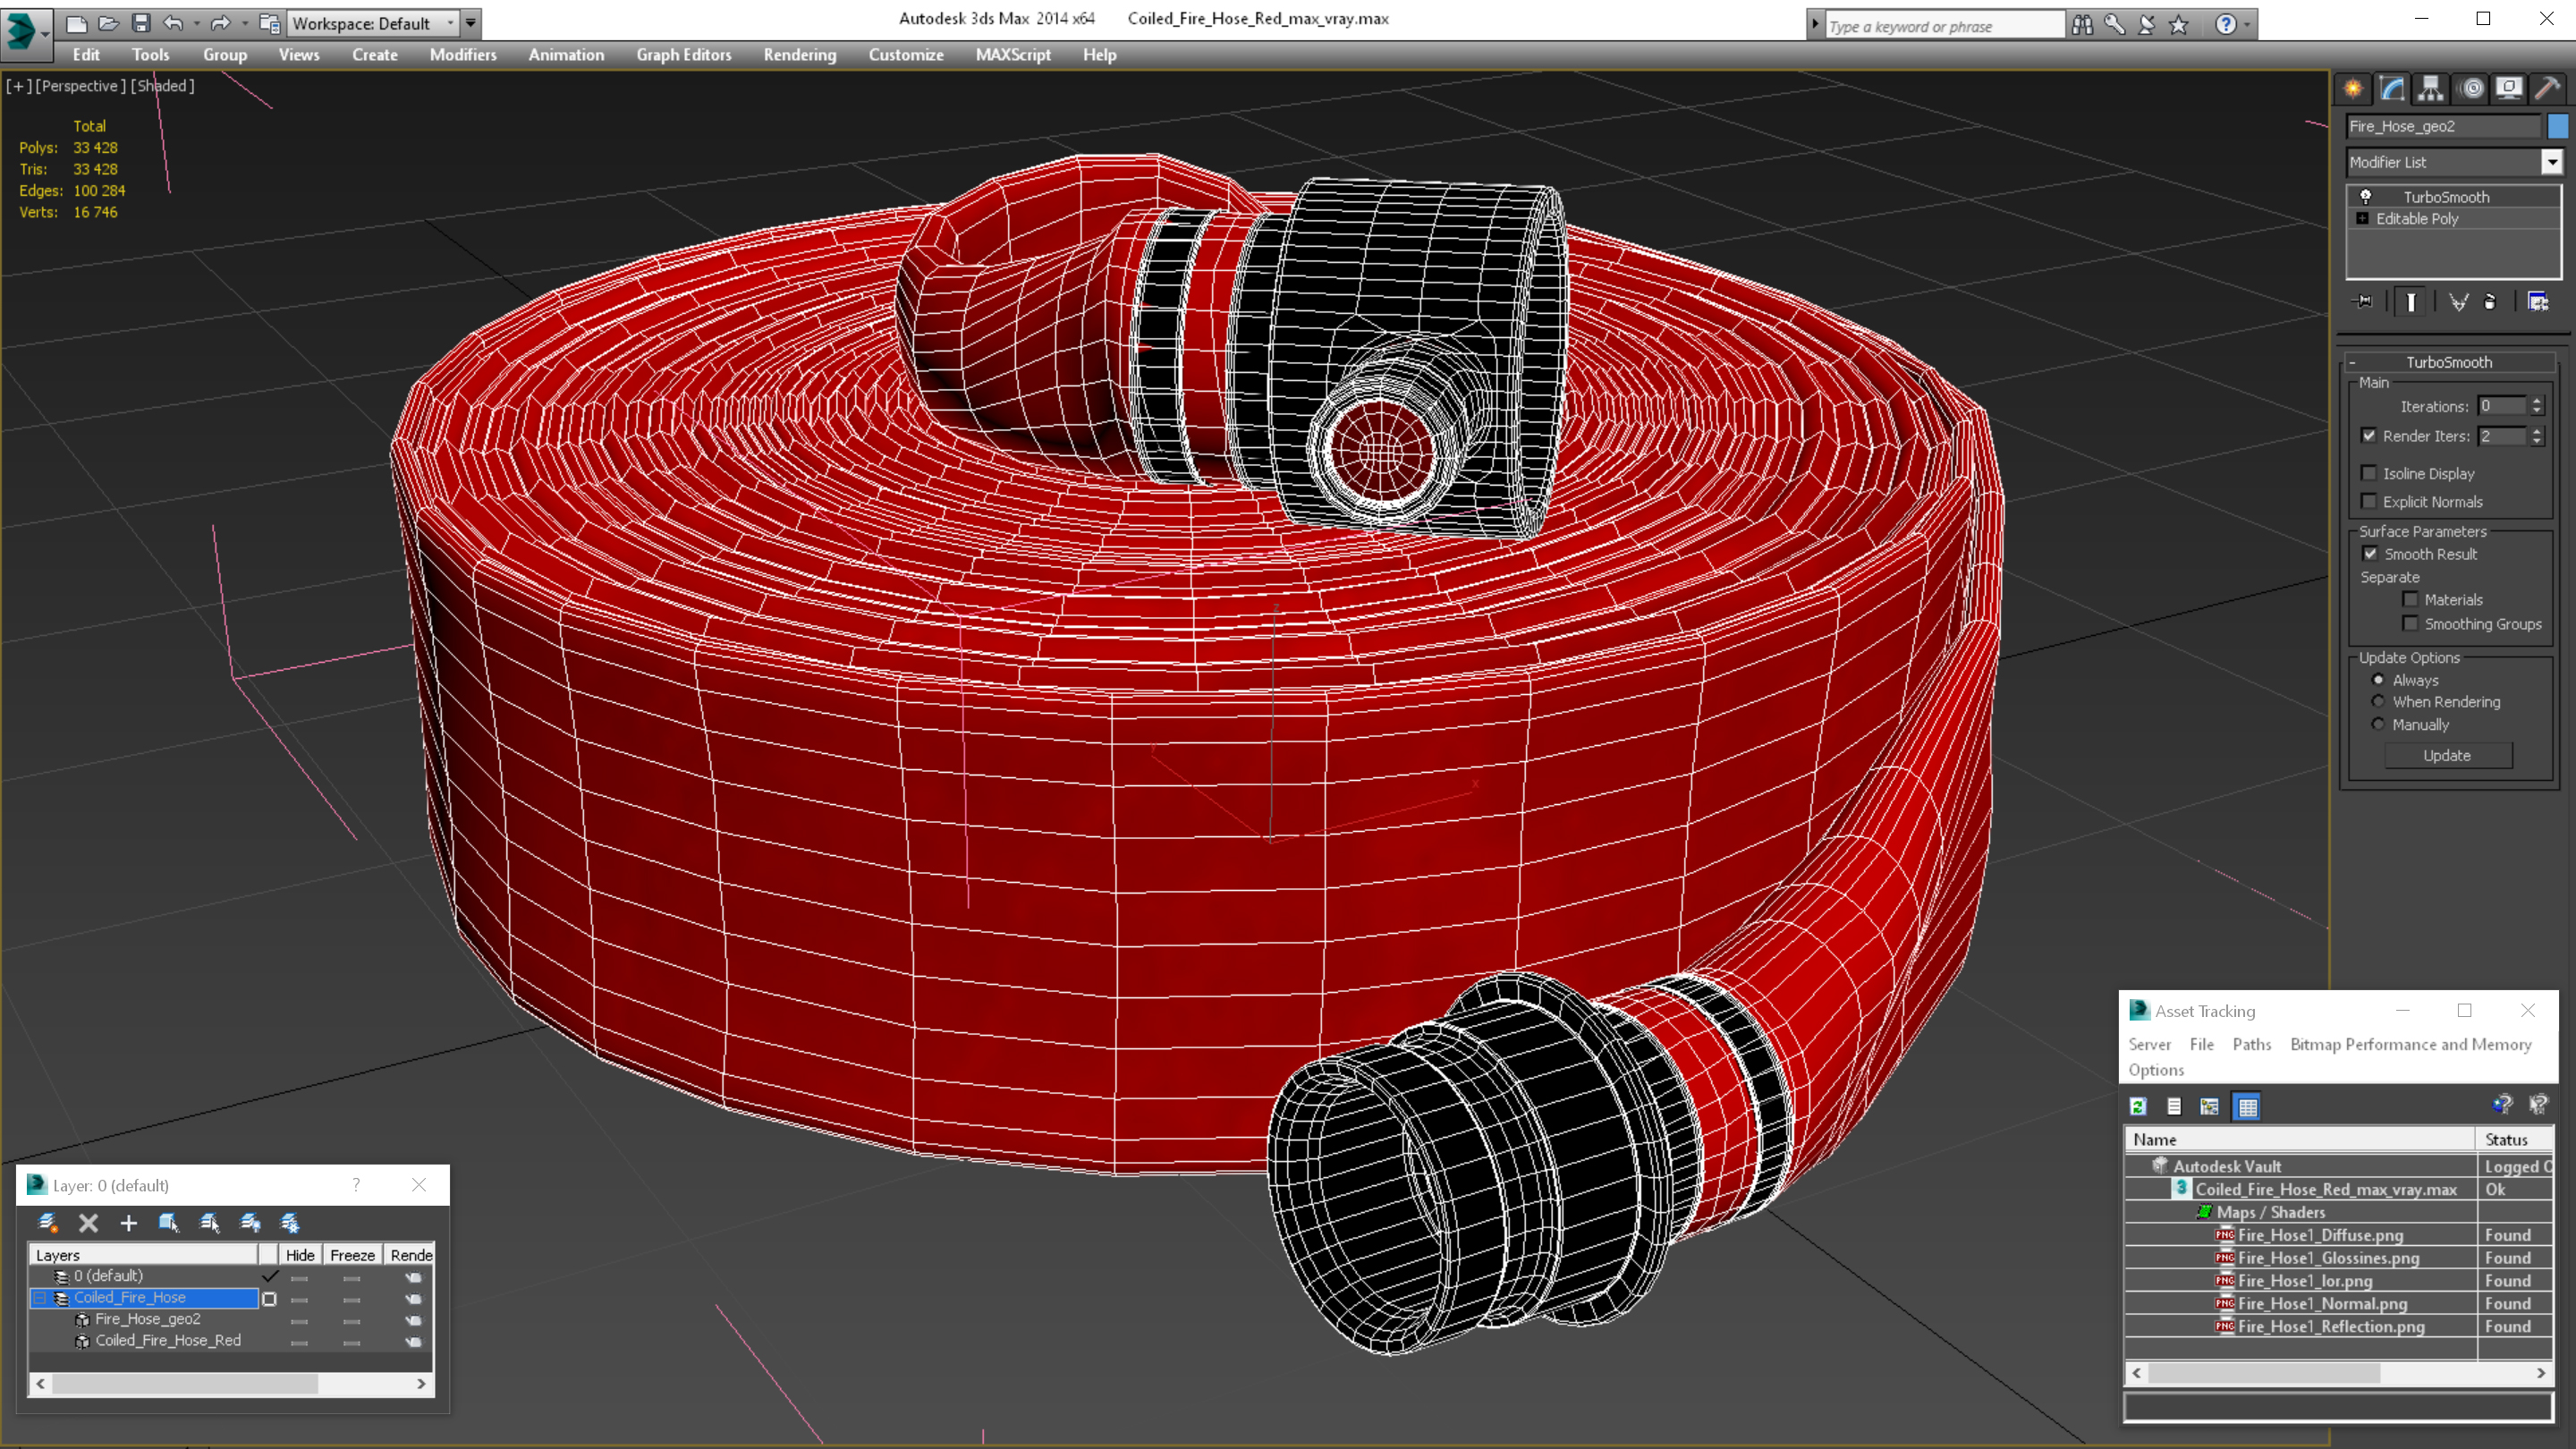Select When Rendering update option
2576x1449 pixels.
(x=2379, y=702)
